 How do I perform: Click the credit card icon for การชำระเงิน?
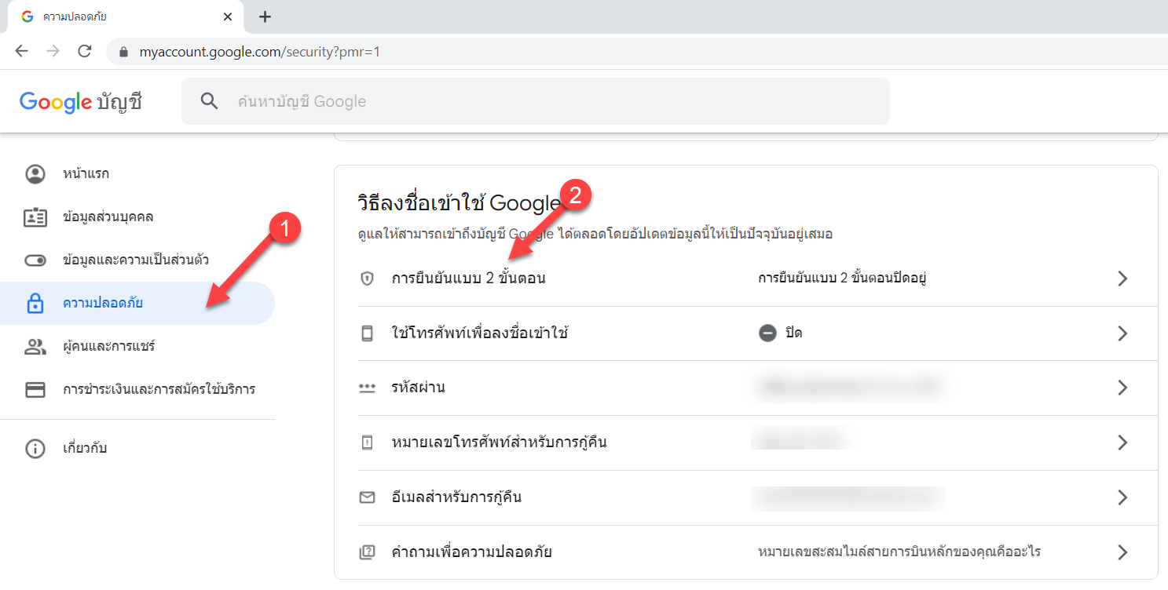tap(35, 389)
